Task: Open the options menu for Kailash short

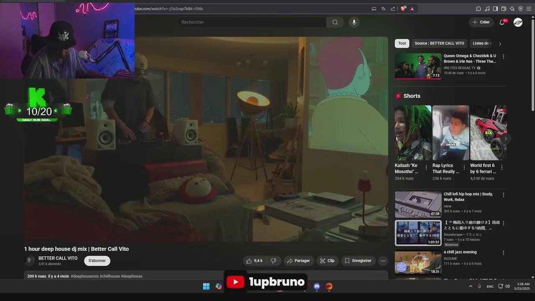Action: click(426, 168)
